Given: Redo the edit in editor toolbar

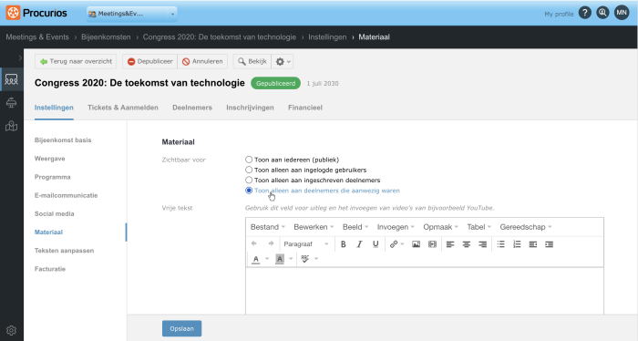Looking at the screenshot, I should tap(271, 243).
